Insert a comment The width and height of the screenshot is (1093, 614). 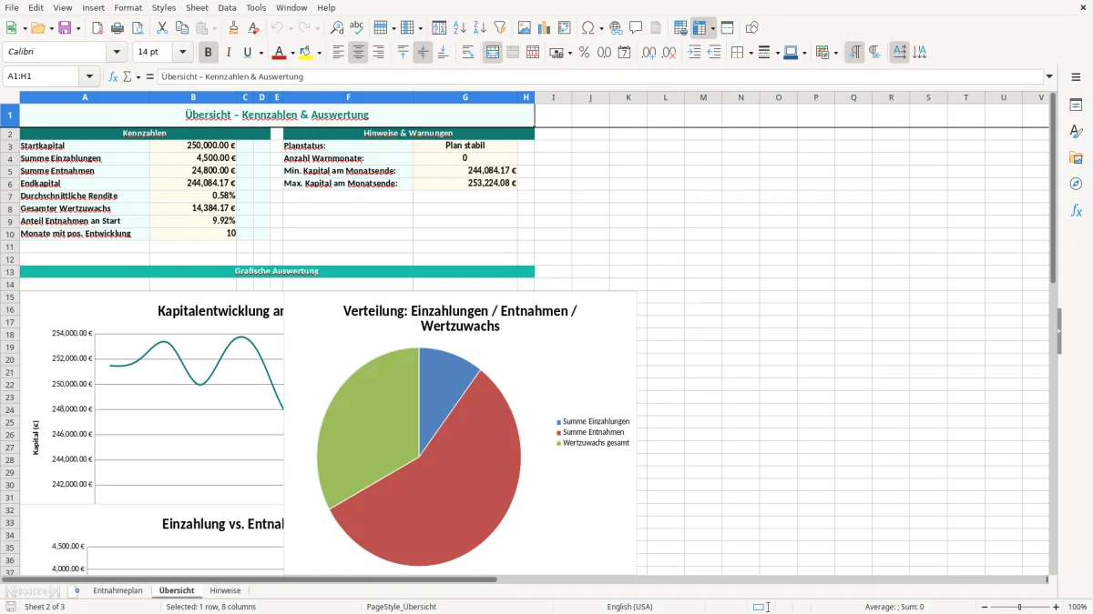coord(636,28)
